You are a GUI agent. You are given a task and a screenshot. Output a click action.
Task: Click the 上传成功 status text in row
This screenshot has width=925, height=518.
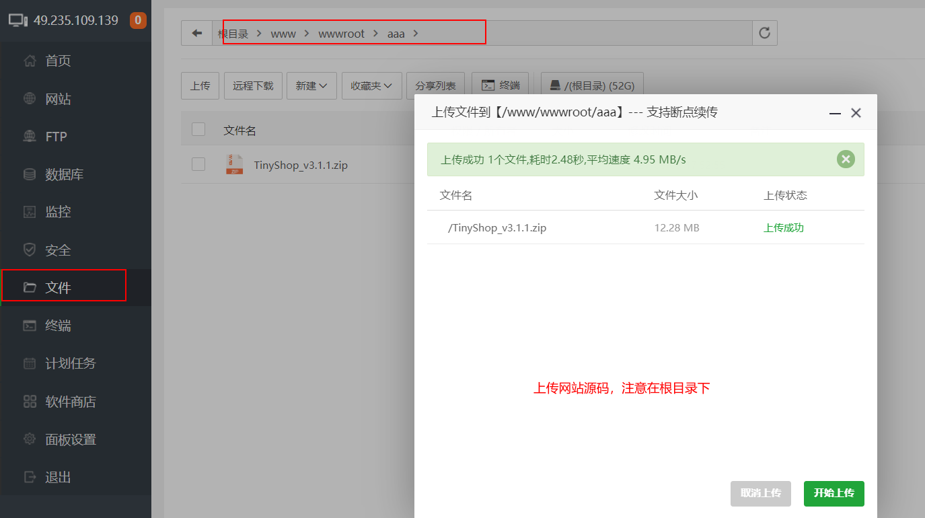(784, 228)
